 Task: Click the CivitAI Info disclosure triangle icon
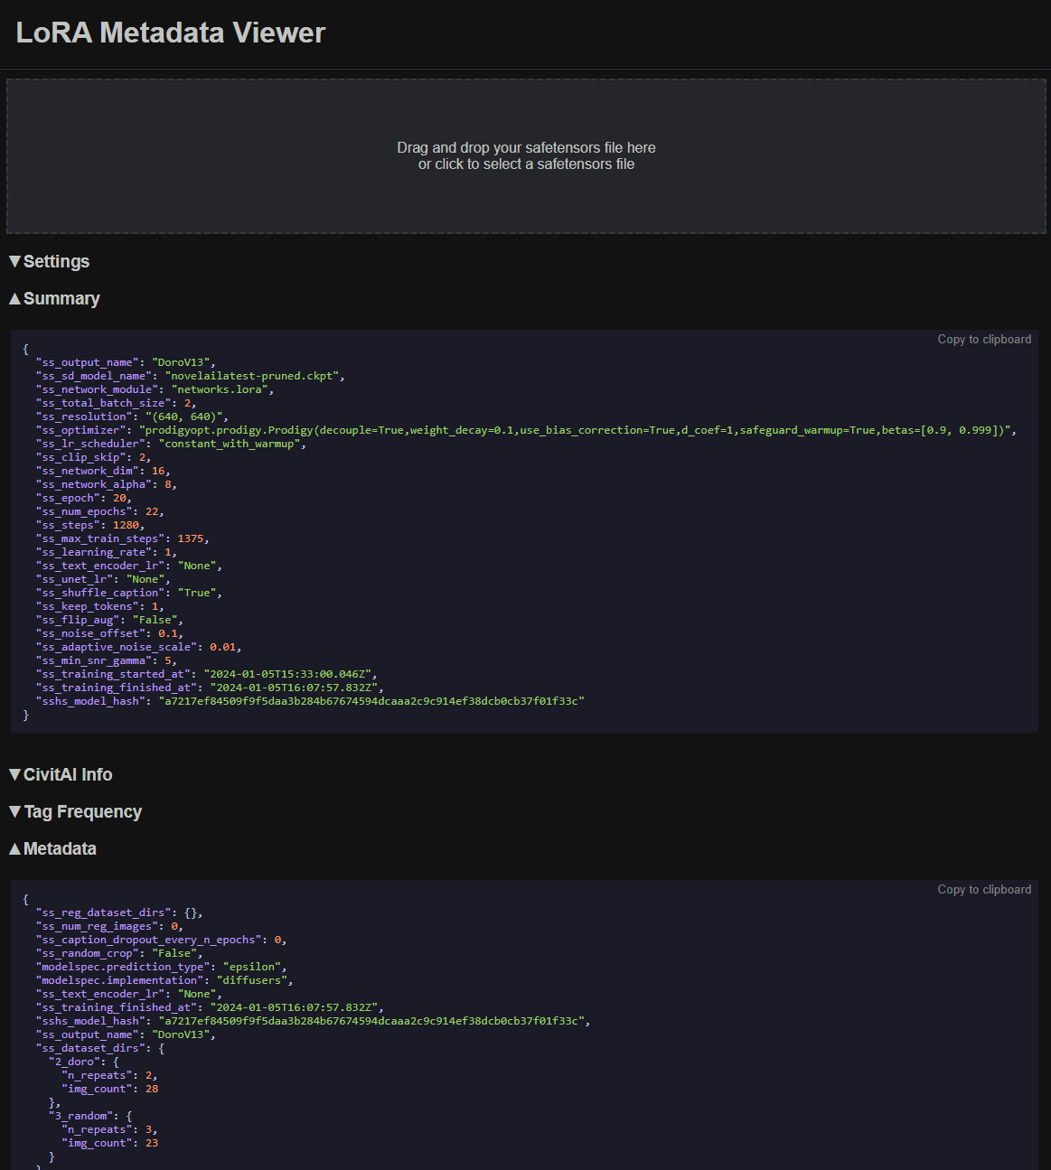pyautogui.click(x=14, y=774)
